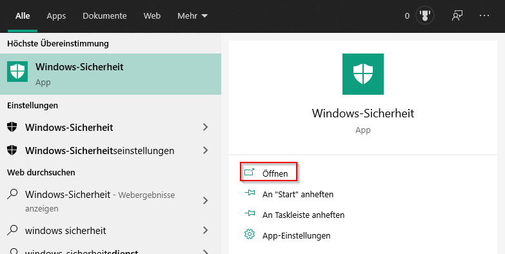Click the Höchste Übereinstimmung heading
This screenshot has width=505, height=254.
pos(58,43)
